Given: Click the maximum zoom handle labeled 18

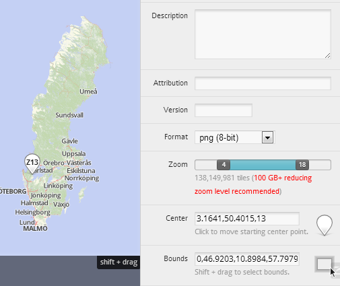Looking at the screenshot, I should (302, 165).
